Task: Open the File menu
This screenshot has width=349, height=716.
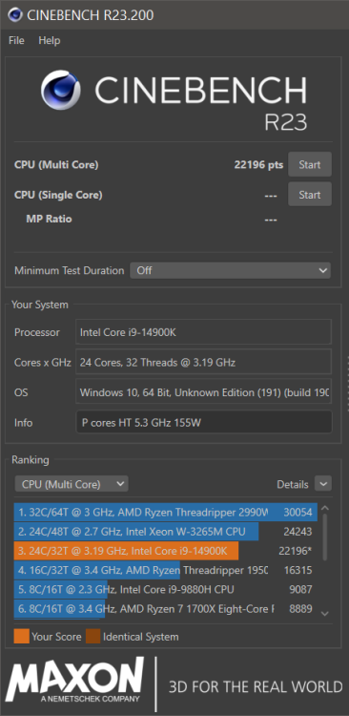Action: pos(16,41)
